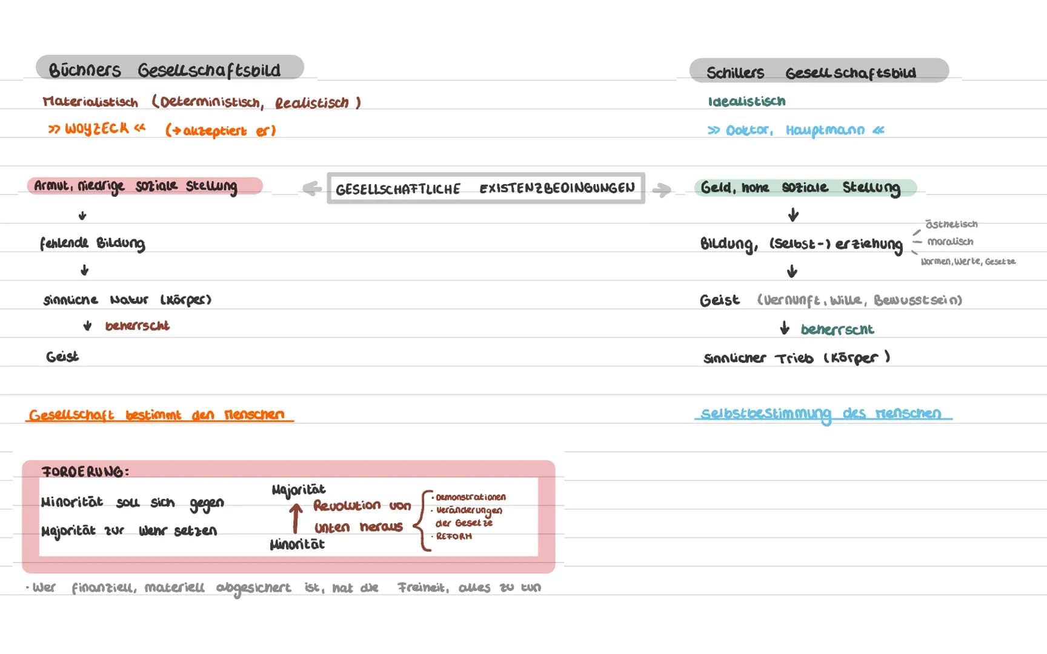The image size is (1047, 654).
Task: Click the down arrow under Geld, hohe soziale Stellung
Action: (x=793, y=215)
